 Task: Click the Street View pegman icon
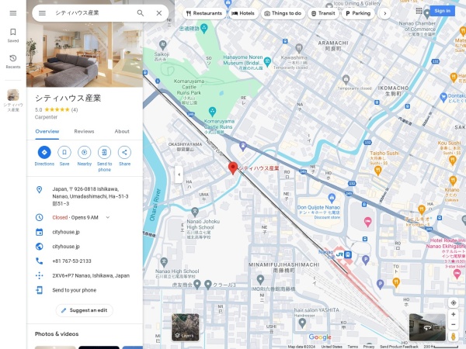(454, 337)
